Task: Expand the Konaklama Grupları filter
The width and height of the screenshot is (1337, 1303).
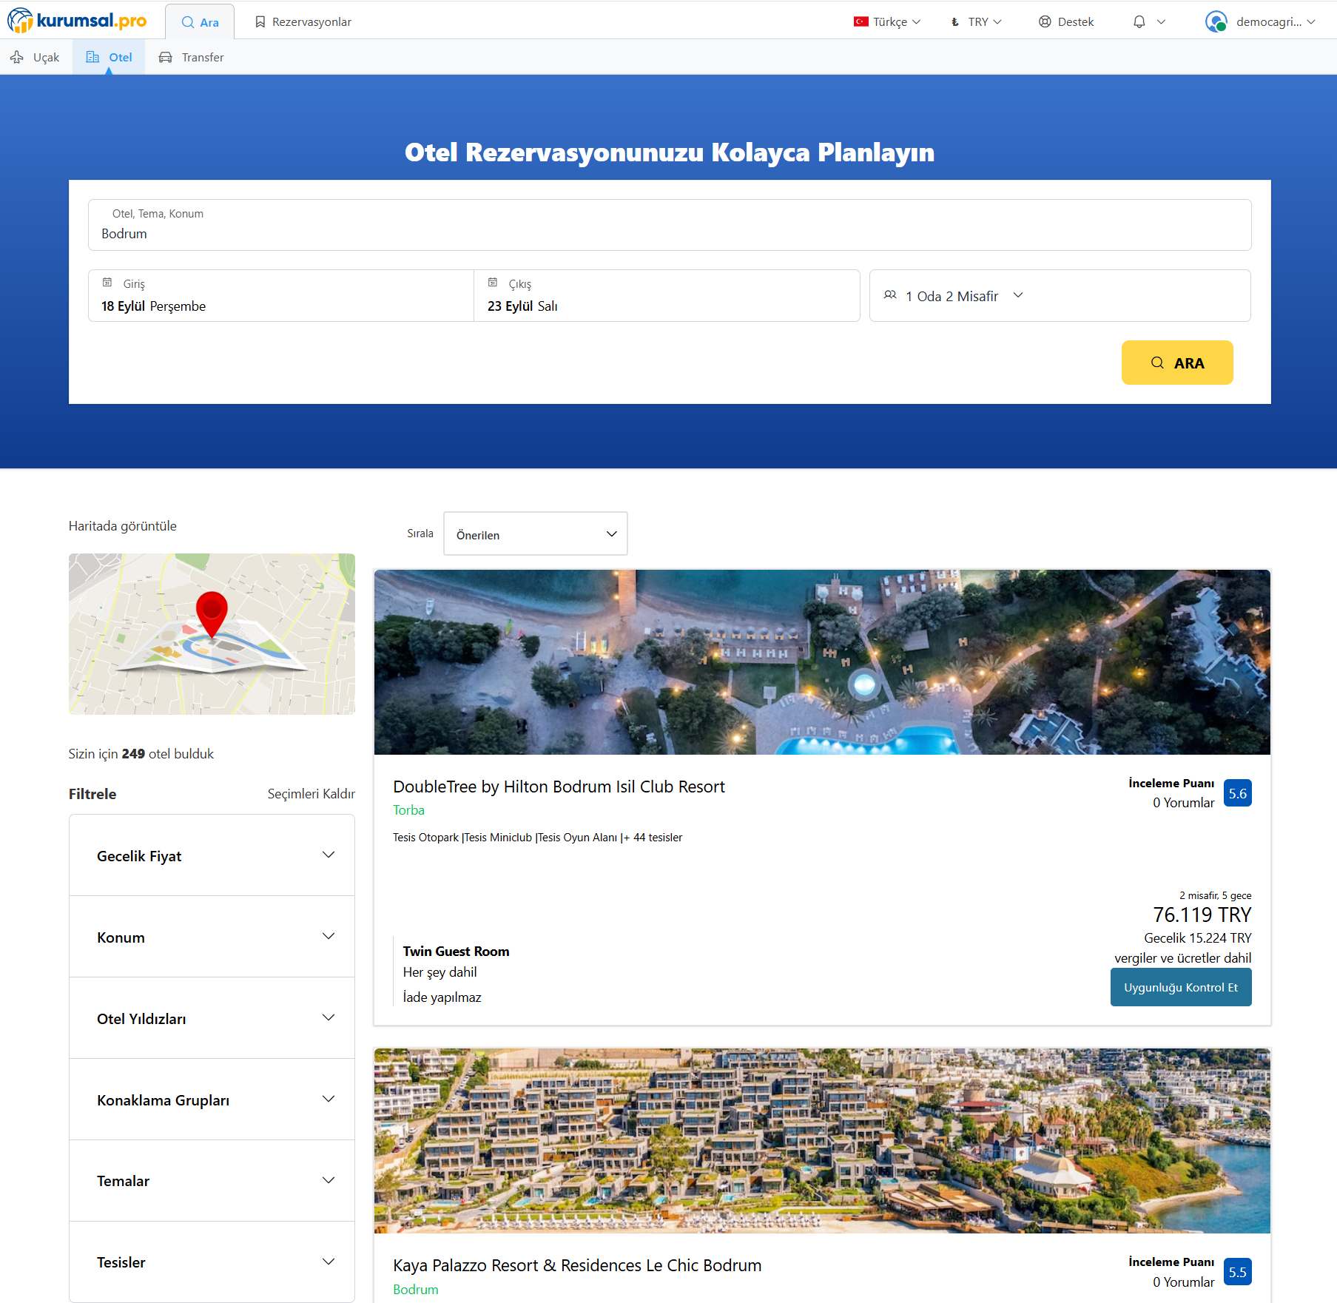Action: click(x=212, y=1100)
